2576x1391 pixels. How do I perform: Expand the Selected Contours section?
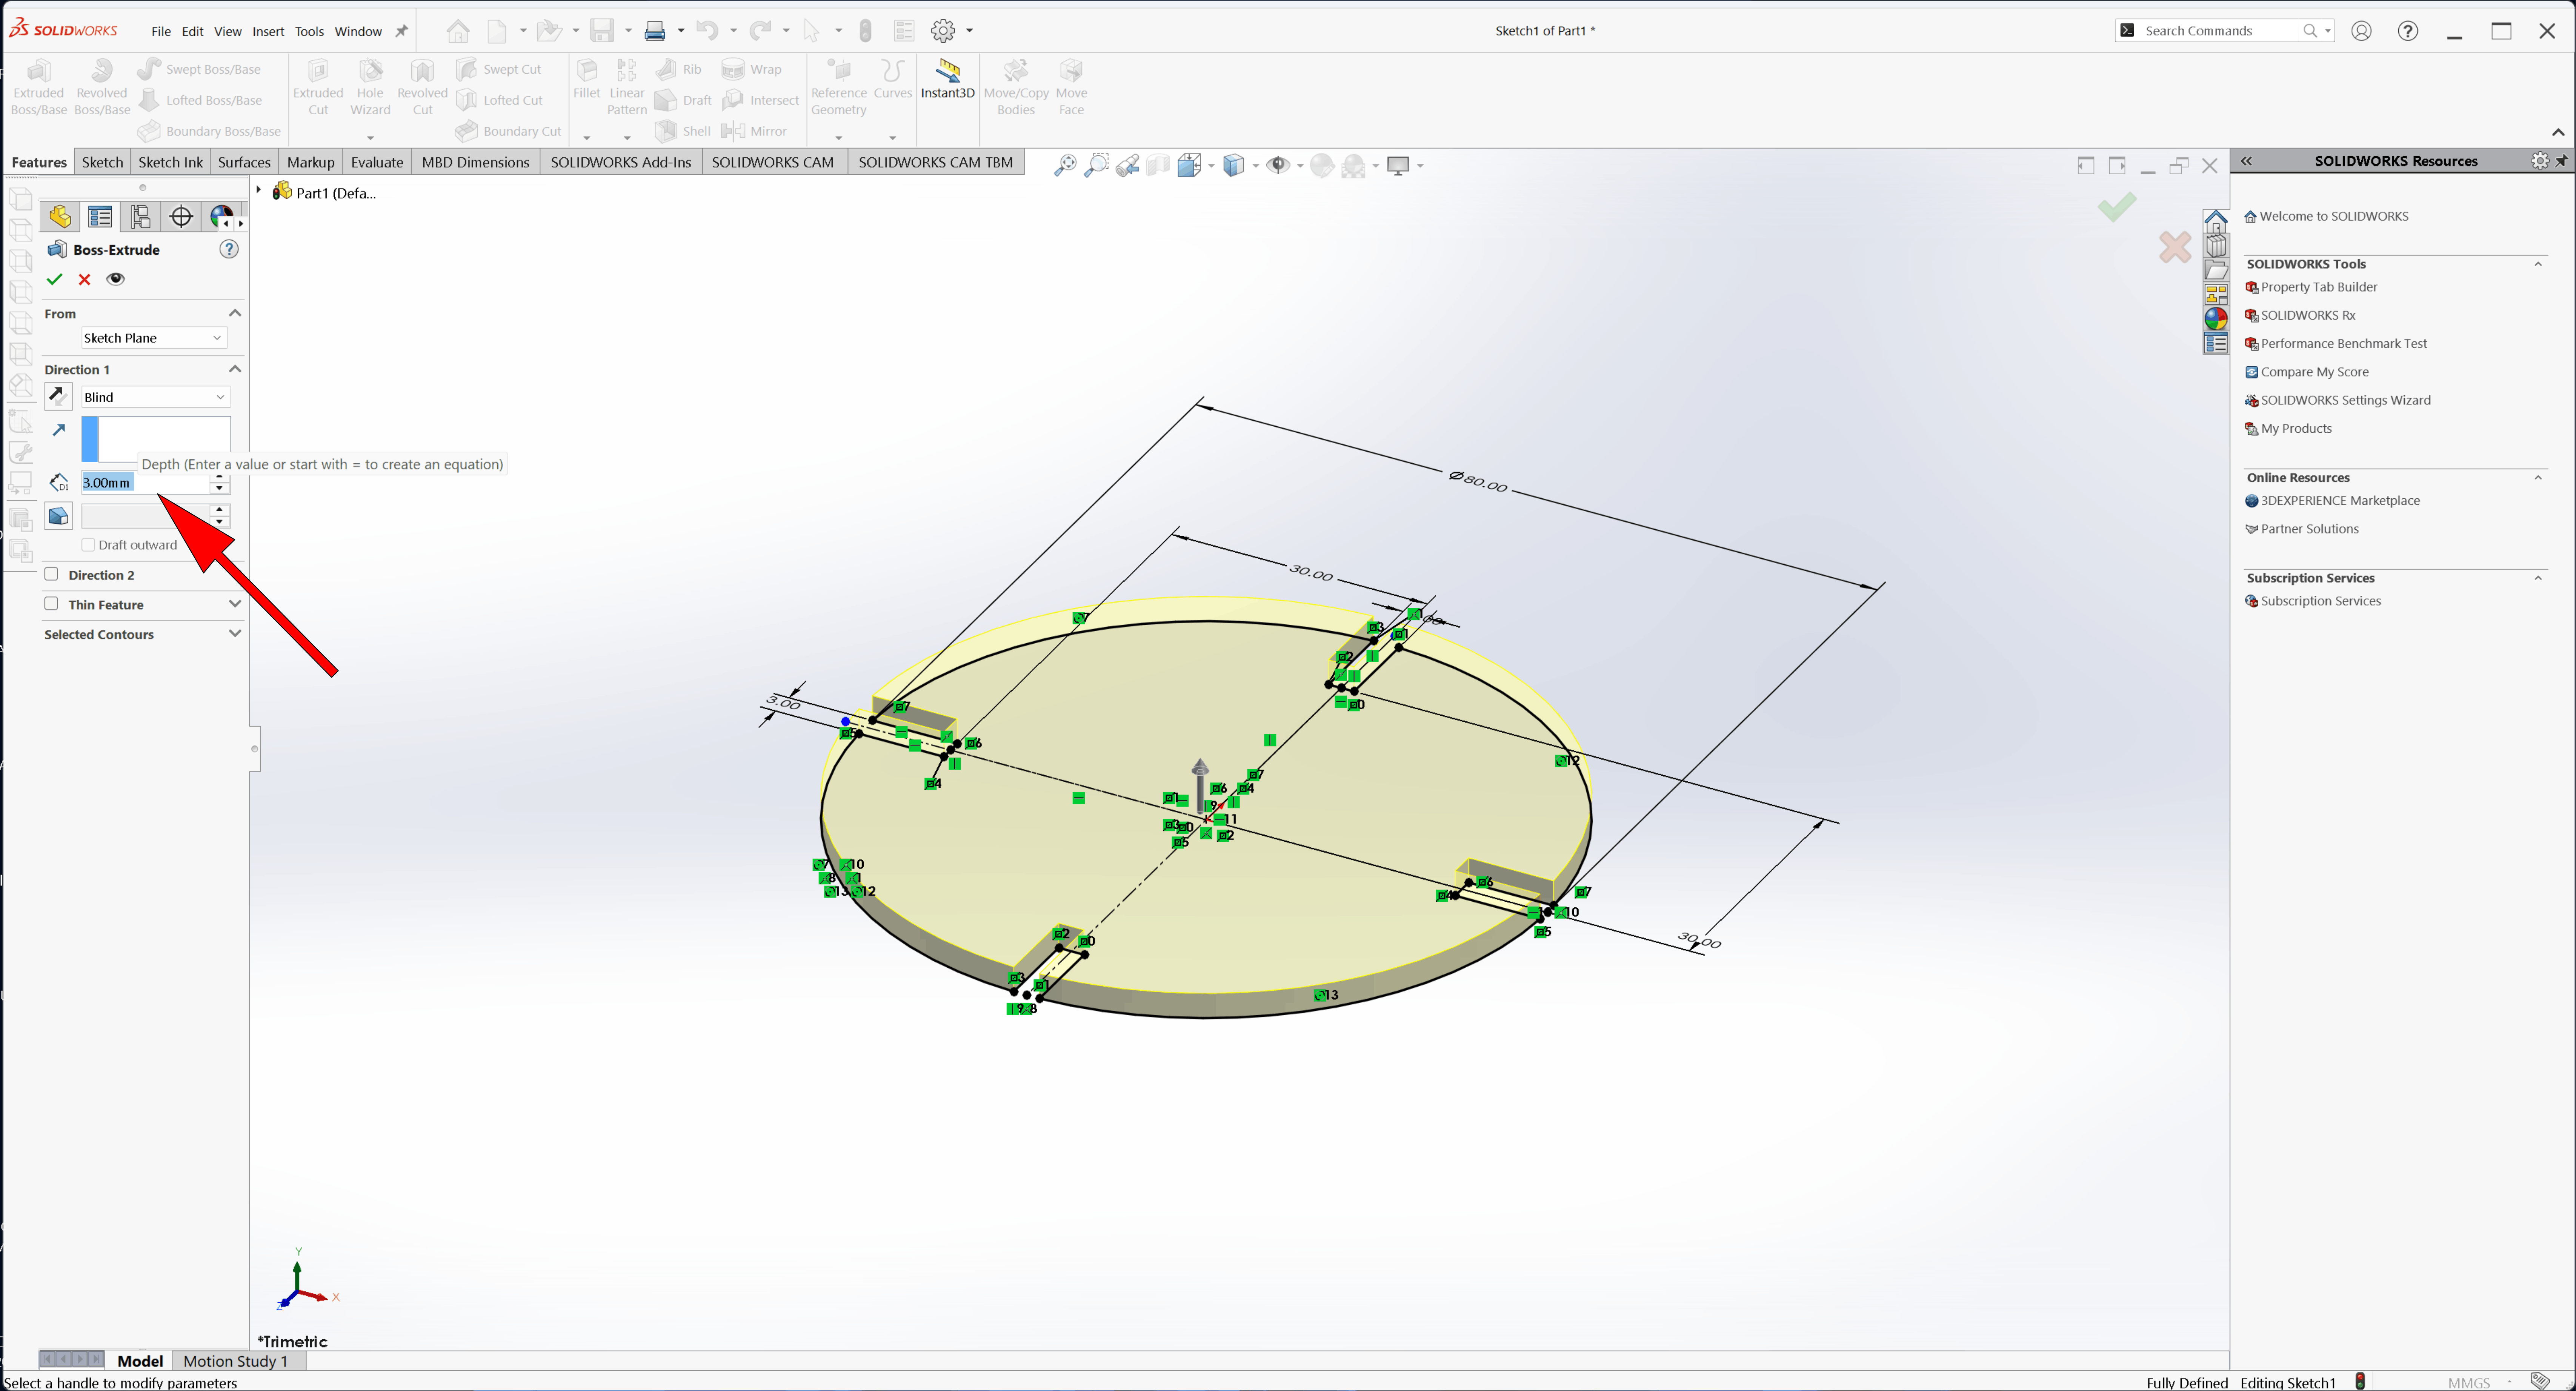pos(235,634)
